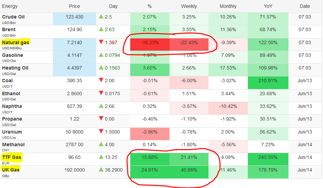Click the 210.91% Coal YoY cell

point(268,83)
